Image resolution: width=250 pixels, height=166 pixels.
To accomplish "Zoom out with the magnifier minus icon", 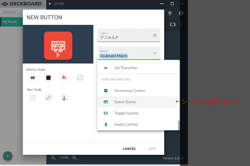I will click(53, 158).
